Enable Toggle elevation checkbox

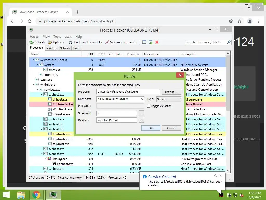coord(149,106)
